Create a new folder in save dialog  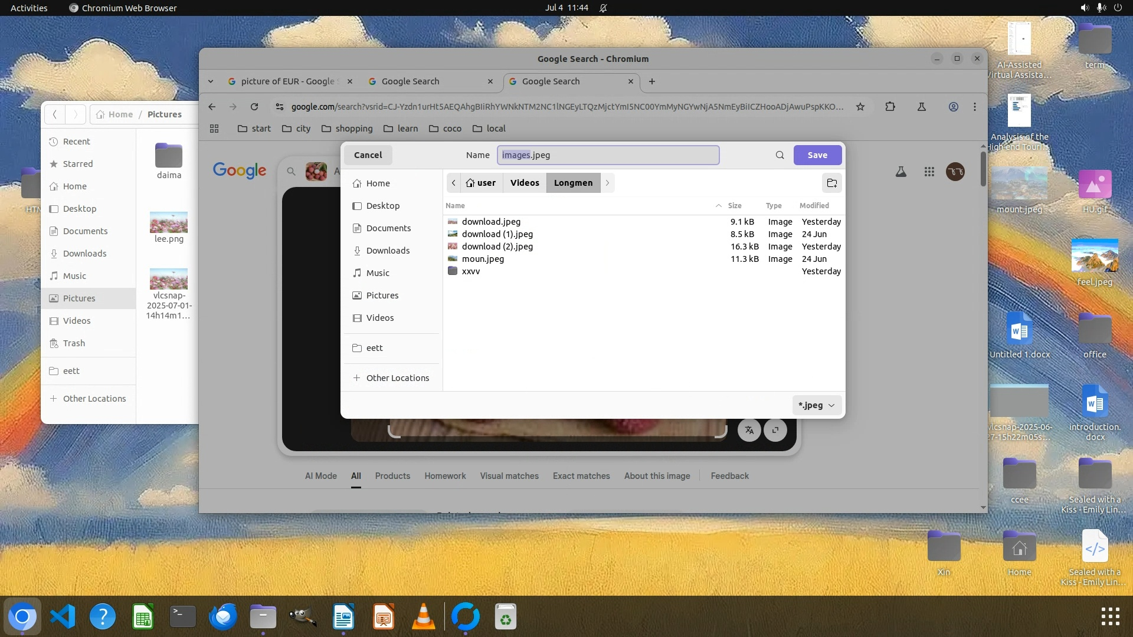coord(831,183)
